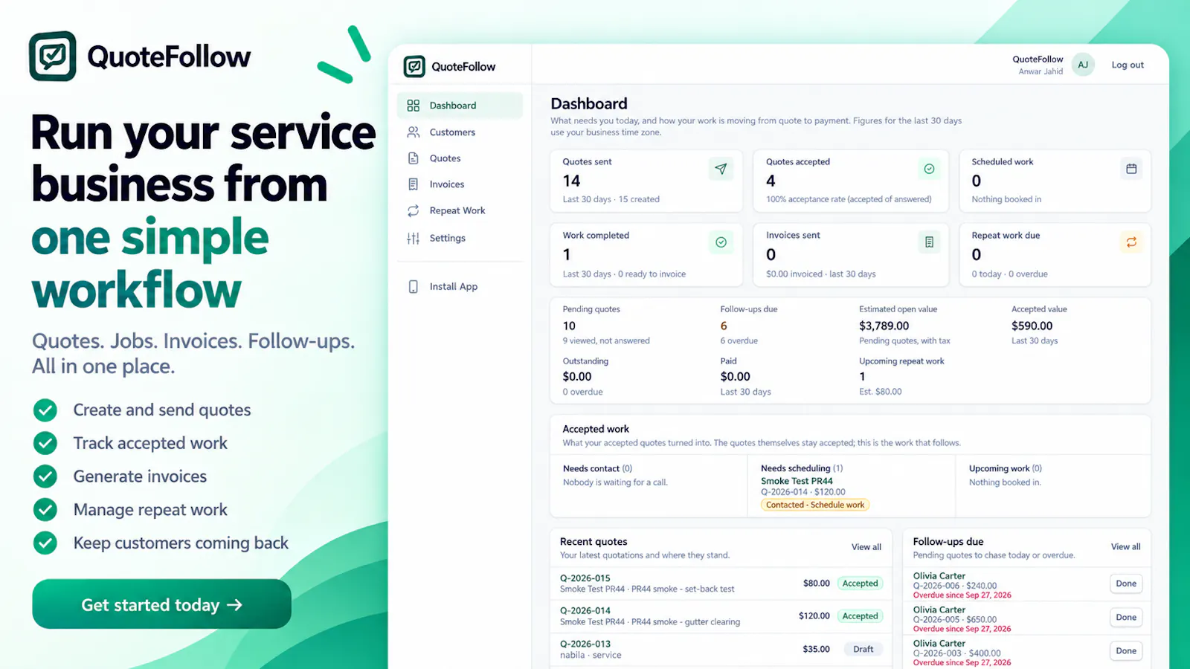The image size is (1190, 669).
Task: Click the Accepted badge for Q-2026-015
Action: click(x=860, y=584)
